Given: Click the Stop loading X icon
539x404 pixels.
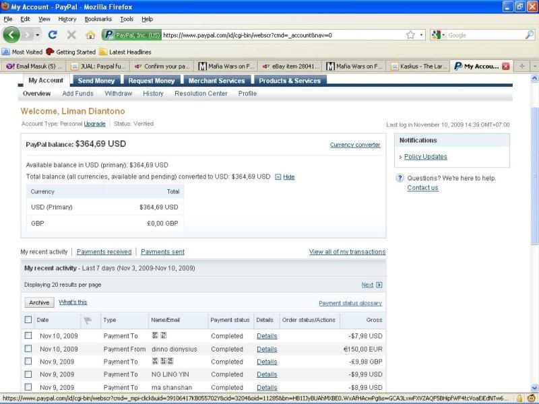Looking at the screenshot, I should [x=71, y=35].
